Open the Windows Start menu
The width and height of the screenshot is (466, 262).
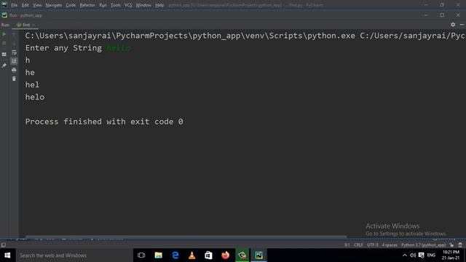[x=7, y=255]
